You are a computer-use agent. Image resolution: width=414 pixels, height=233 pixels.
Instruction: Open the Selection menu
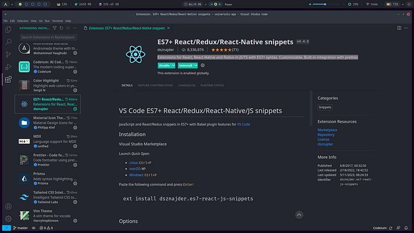[22, 21]
